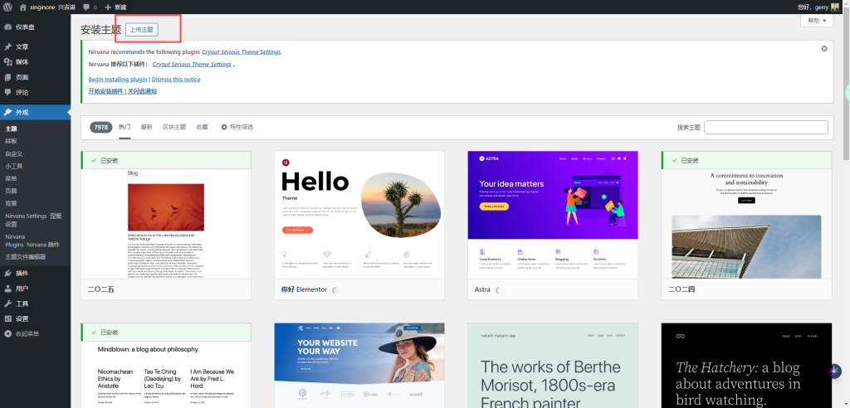Open the Astra theme thumbnail
The image size is (850, 408).
point(553,215)
